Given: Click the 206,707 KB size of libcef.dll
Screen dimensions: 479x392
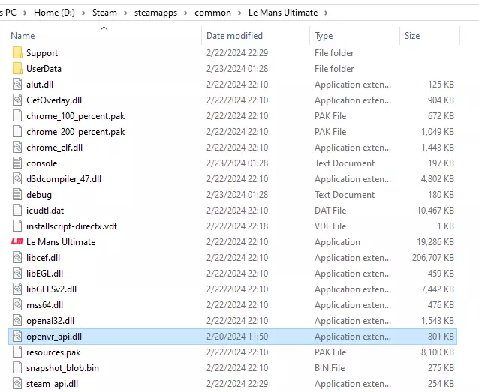Looking at the screenshot, I should point(433,258).
